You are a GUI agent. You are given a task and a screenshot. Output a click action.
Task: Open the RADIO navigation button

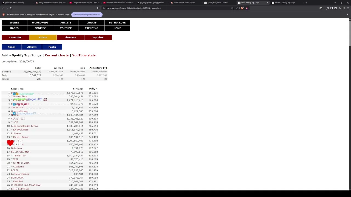tap(14, 28)
